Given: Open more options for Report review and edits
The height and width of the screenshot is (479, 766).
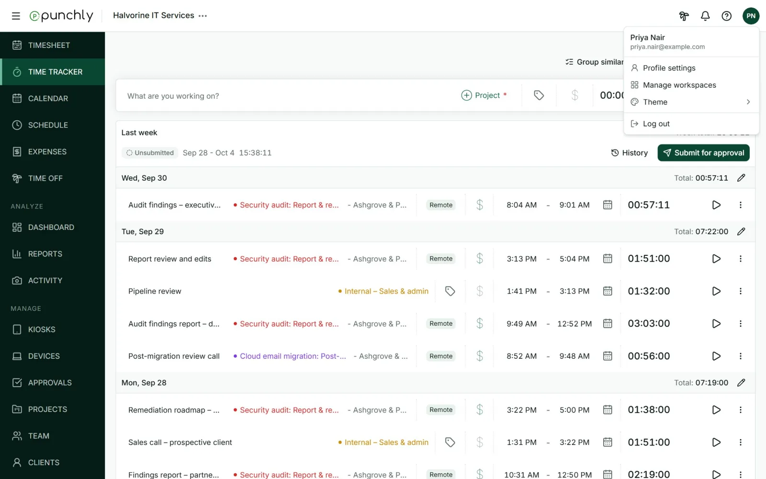Looking at the screenshot, I should 741,259.
